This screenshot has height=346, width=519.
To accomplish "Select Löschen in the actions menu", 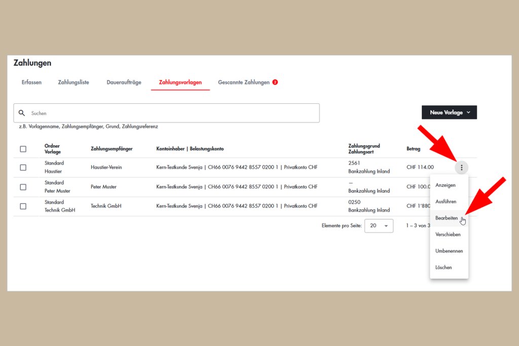I will point(443,267).
